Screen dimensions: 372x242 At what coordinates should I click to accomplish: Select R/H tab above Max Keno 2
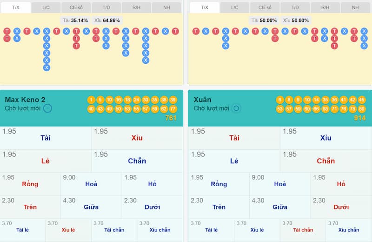(x=136, y=7)
